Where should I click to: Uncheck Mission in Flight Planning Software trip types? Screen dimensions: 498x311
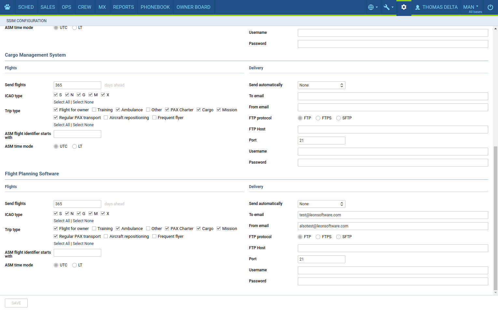219,229
